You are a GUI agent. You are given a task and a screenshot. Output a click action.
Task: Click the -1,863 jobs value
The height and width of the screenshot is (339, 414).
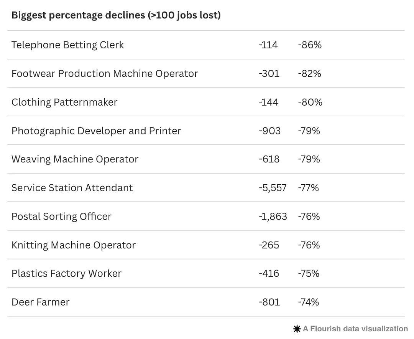coord(273,217)
